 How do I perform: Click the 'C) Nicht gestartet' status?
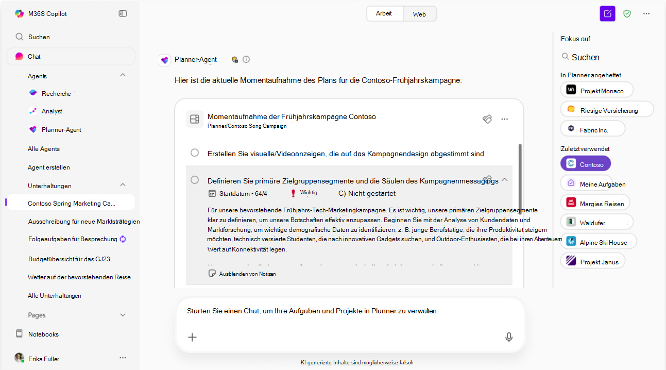coord(367,194)
